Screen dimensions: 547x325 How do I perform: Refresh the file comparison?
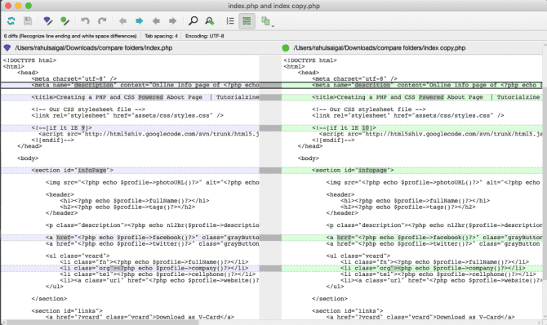click(11, 21)
